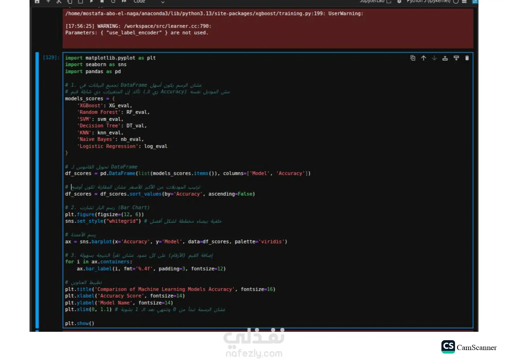Click the 'SVM': svm_eval entry
The image size is (508, 359).
click(x=100, y=119)
